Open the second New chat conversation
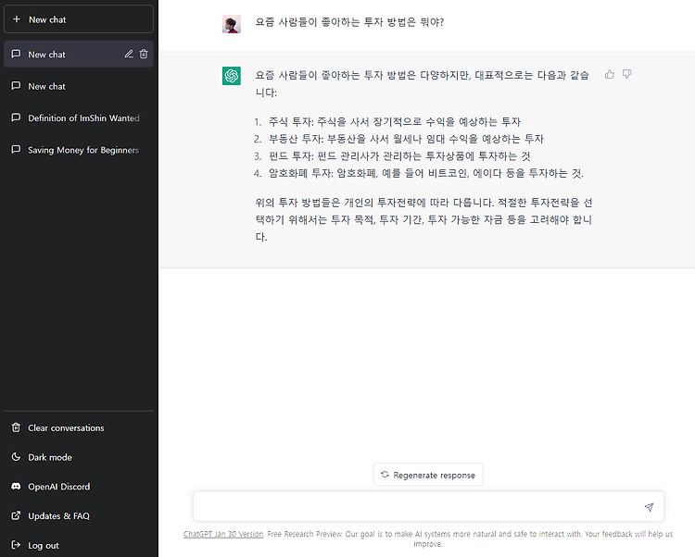This screenshot has height=557, width=695. point(79,86)
